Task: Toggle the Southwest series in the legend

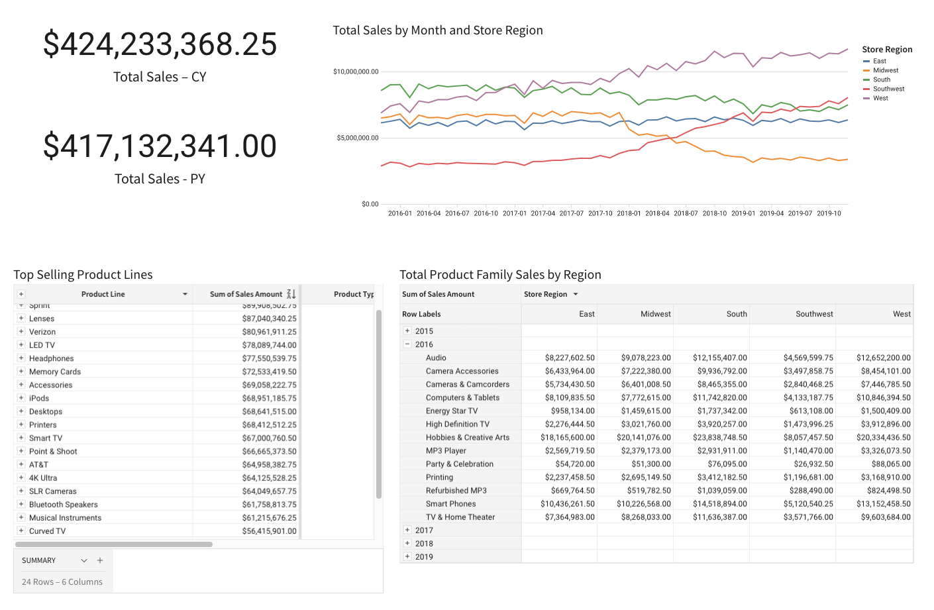Action: (883, 89)
